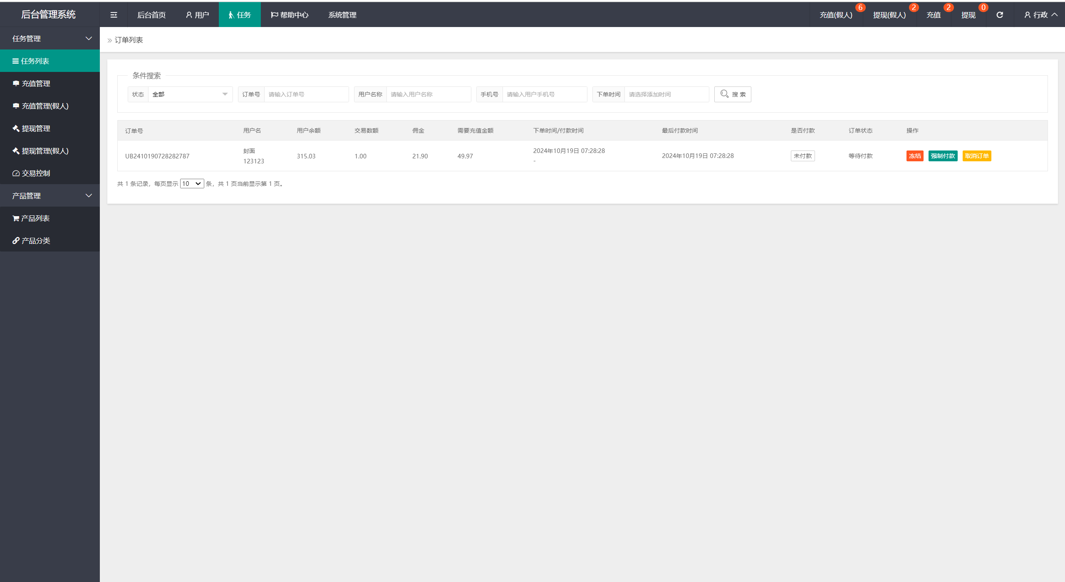Viewport: 1065px width, 582px height.
Task: Open 充值(假人) notification with badge 6
Action: click(836, 15)
